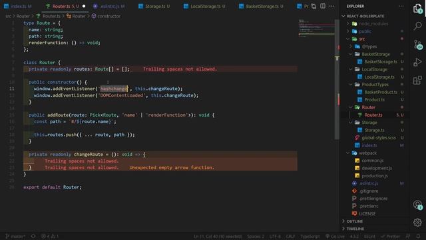The width and height of the screenshot is (426, 240).
Task: Open the Manage gear icon
Action: [x=417, y=222]
